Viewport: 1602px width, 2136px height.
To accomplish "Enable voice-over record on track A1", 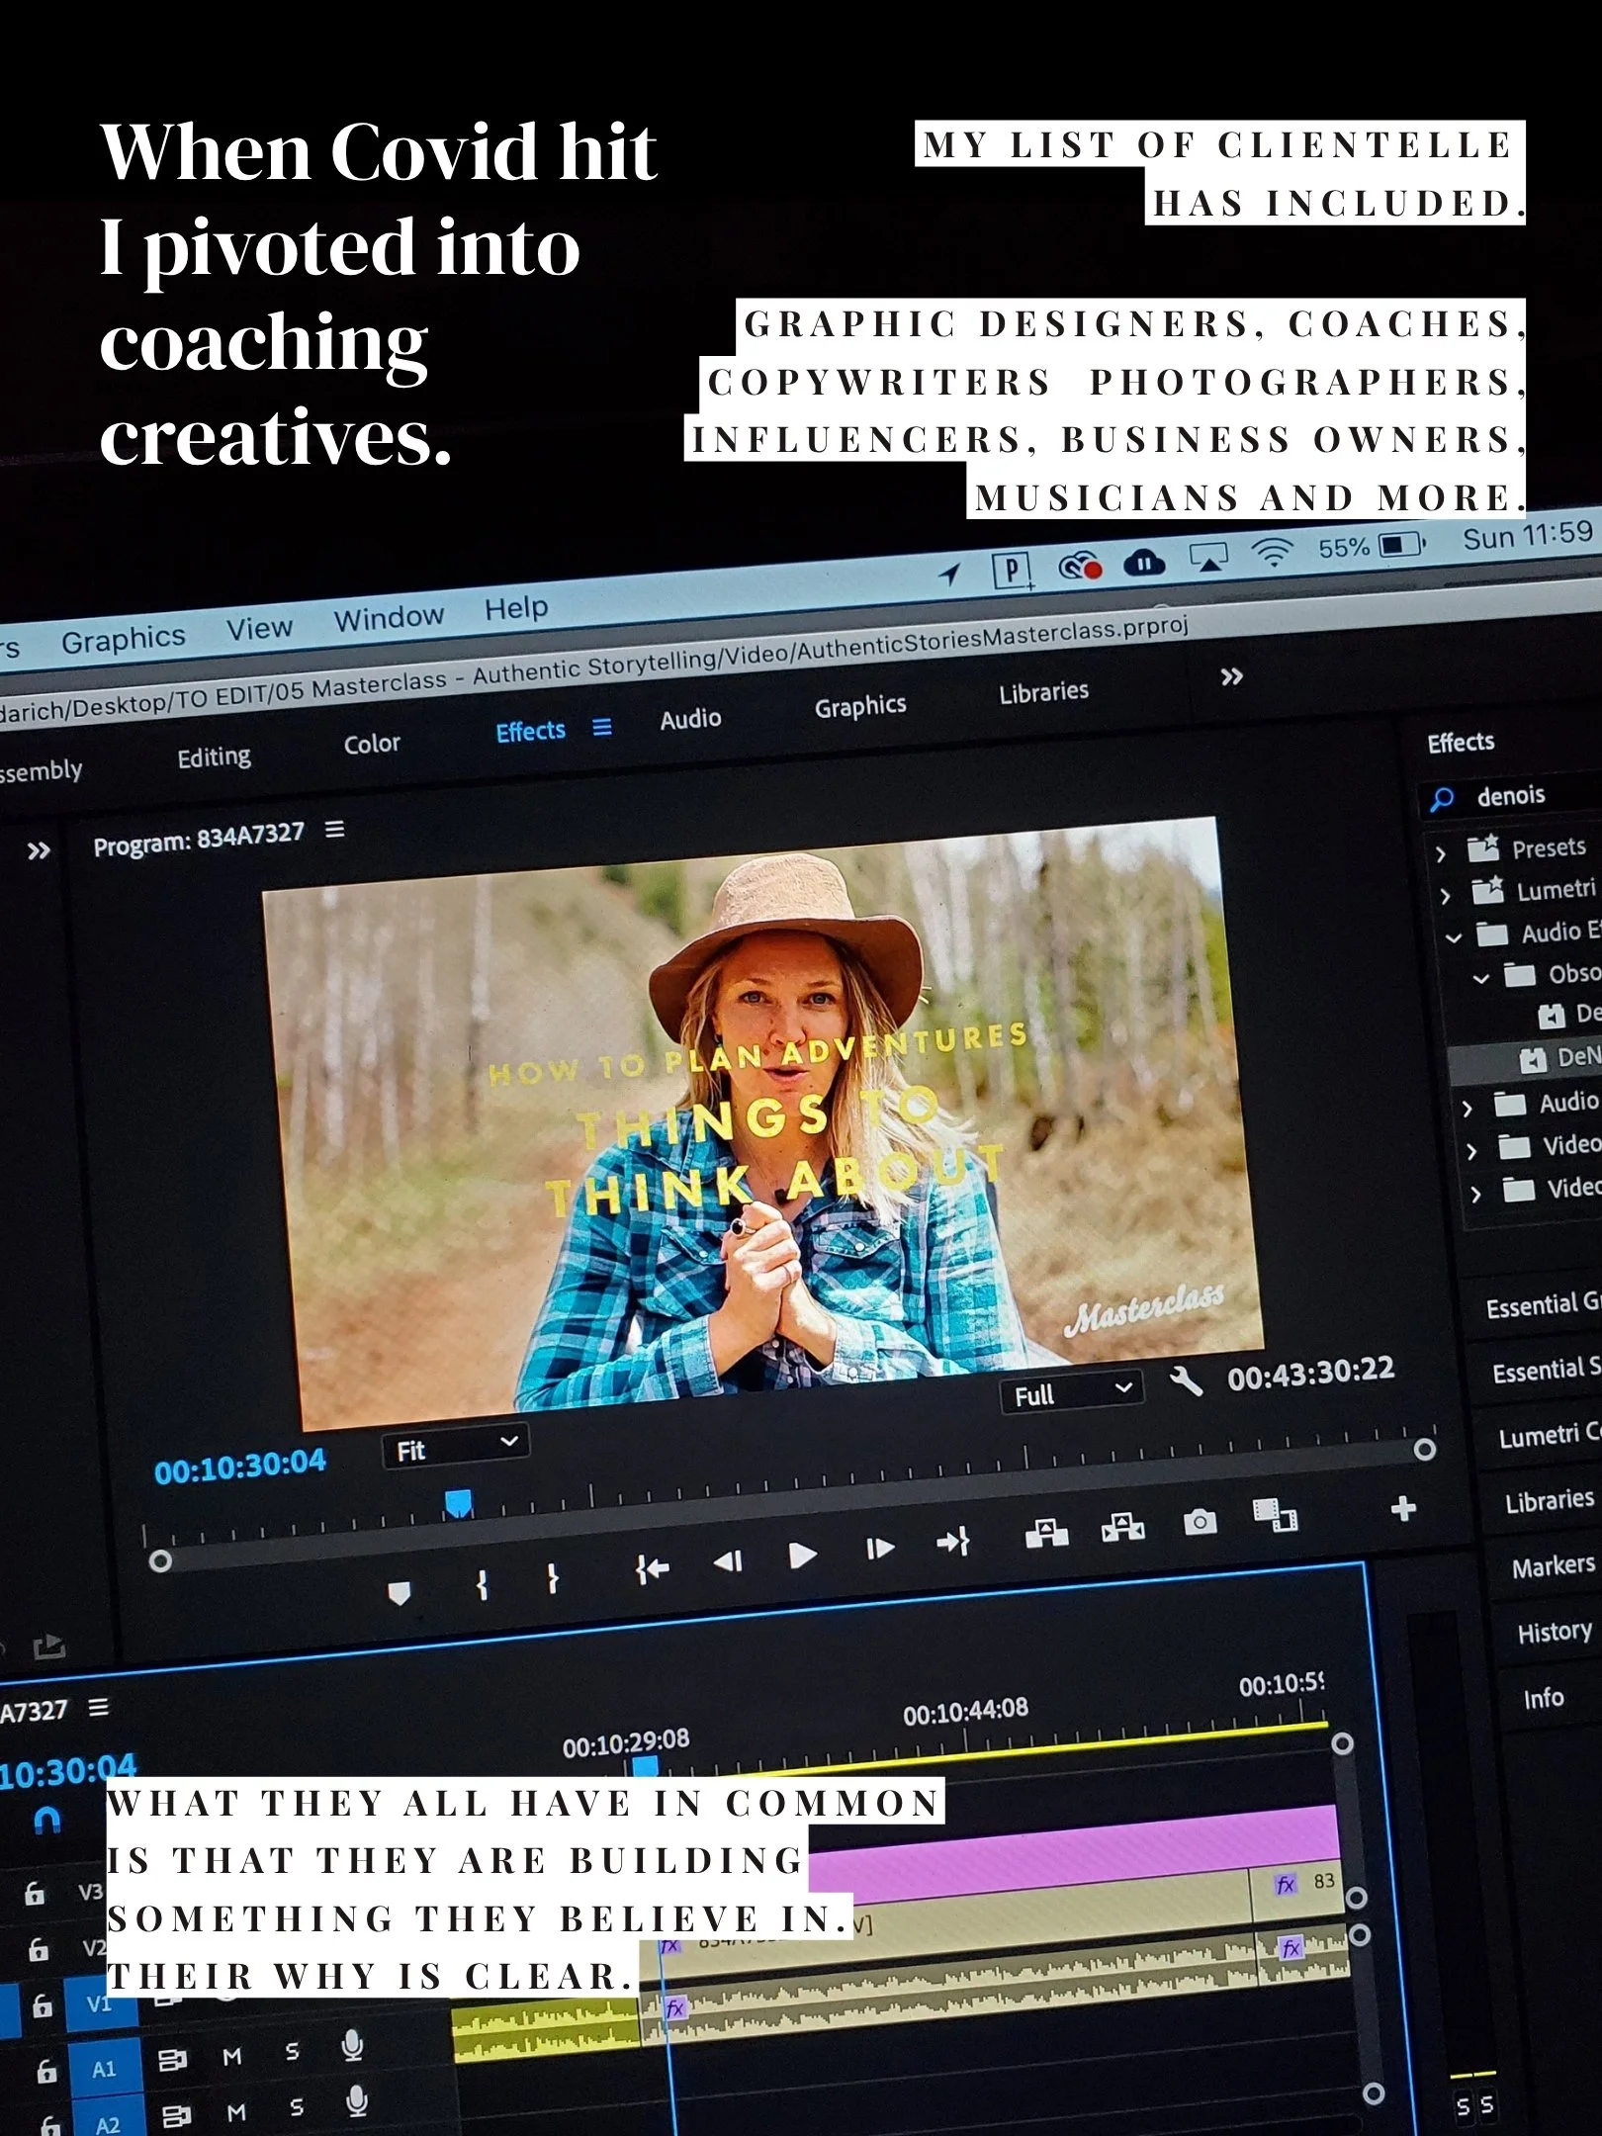I will pyautogui.click(x=352, y=2045).
